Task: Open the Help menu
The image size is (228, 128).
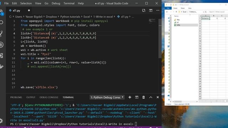Action: (81, 3)
